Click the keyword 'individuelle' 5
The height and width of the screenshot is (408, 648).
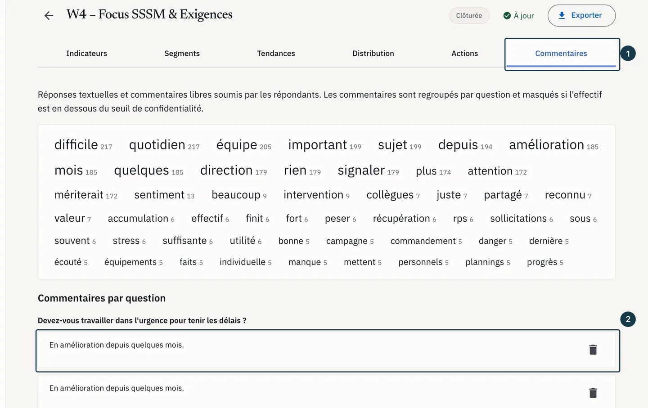(x=246, y=262)
